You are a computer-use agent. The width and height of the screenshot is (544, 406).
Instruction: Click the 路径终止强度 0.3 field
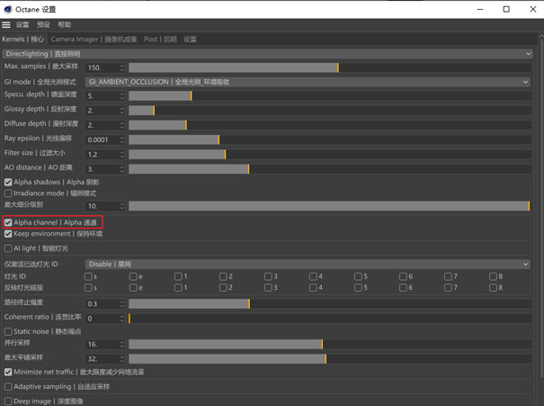(x=103, y=304)
